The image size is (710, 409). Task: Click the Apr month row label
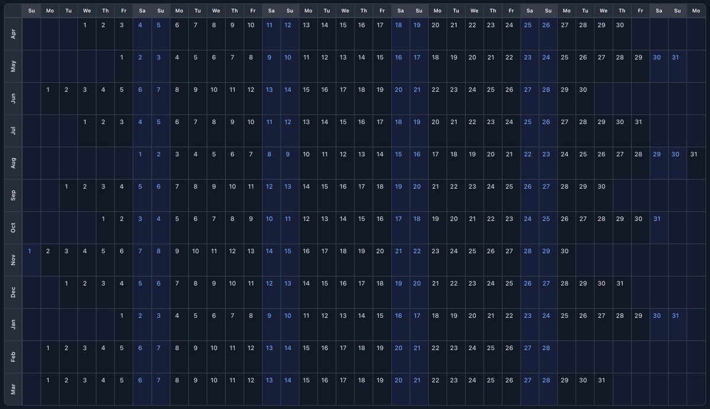click(13, 34)
